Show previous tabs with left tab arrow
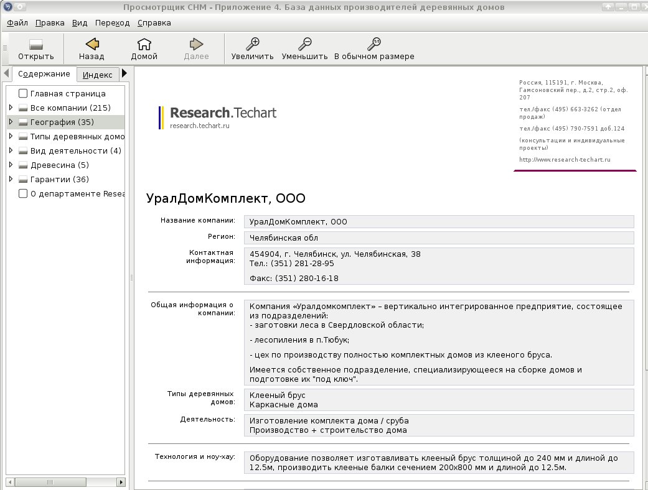Screen dimensions: 648x490 (6, 73)
